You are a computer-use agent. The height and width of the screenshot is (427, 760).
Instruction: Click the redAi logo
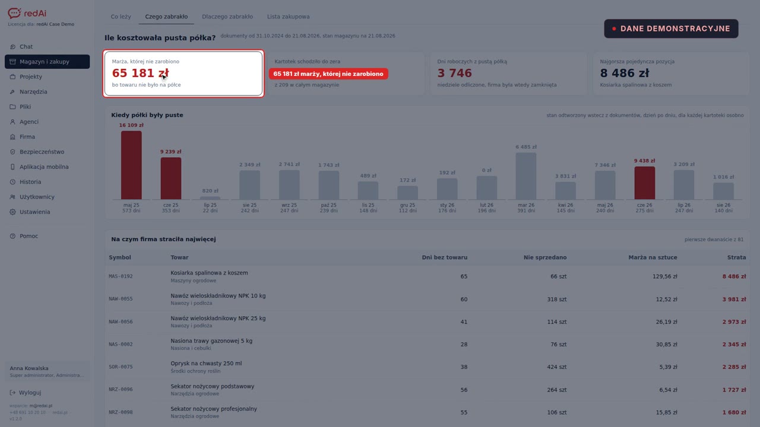pos(27,13)
